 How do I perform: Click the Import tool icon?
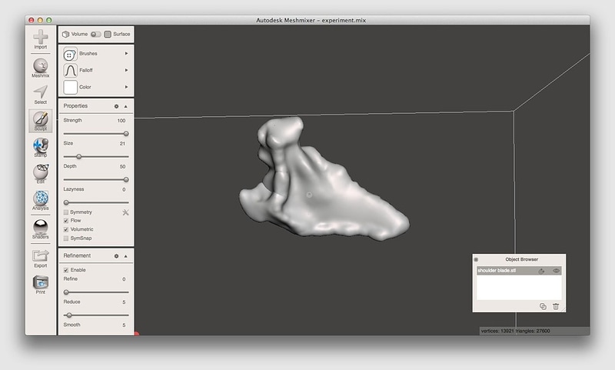(x=41, y=37)
